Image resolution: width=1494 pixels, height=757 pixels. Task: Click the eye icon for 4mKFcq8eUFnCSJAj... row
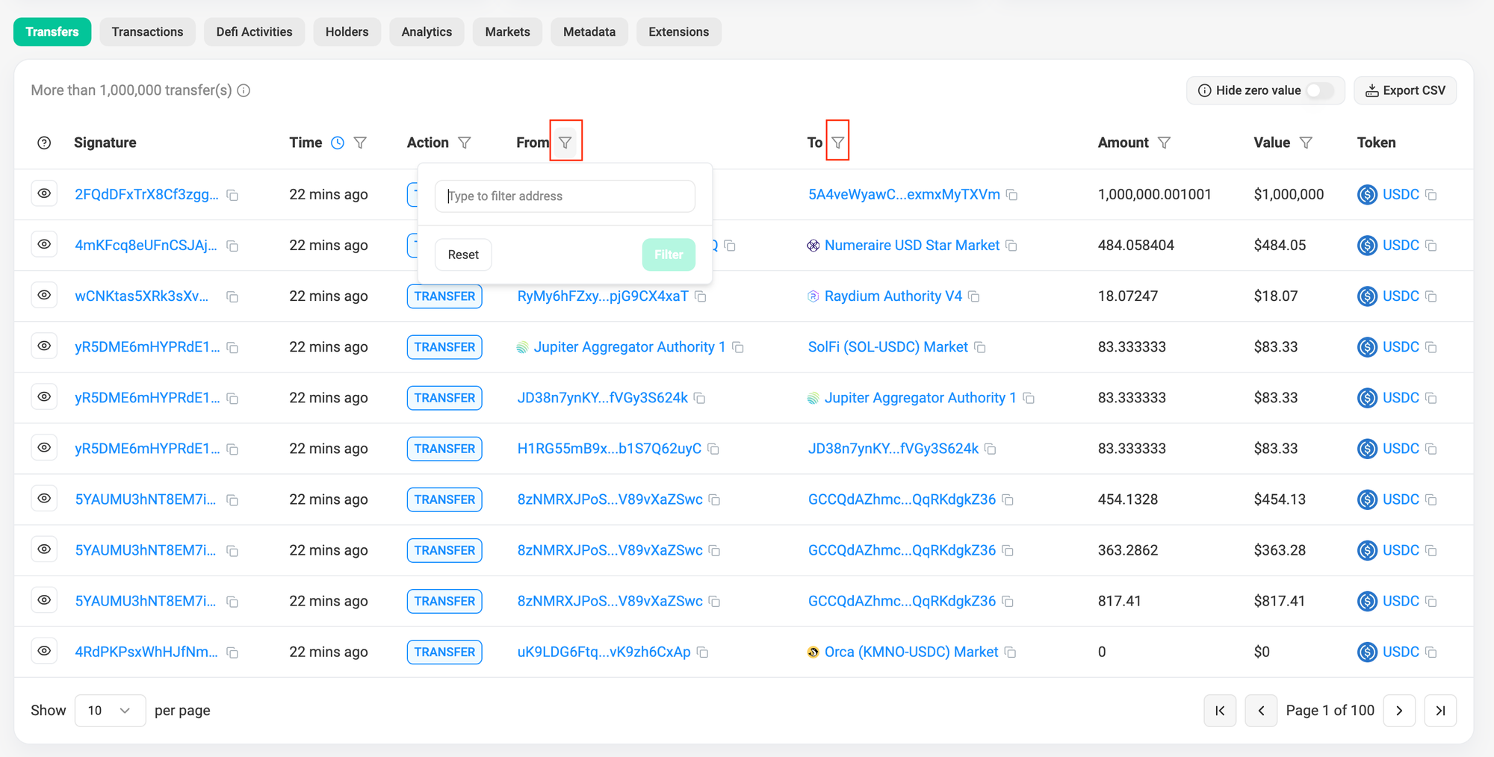click(44, 244)
